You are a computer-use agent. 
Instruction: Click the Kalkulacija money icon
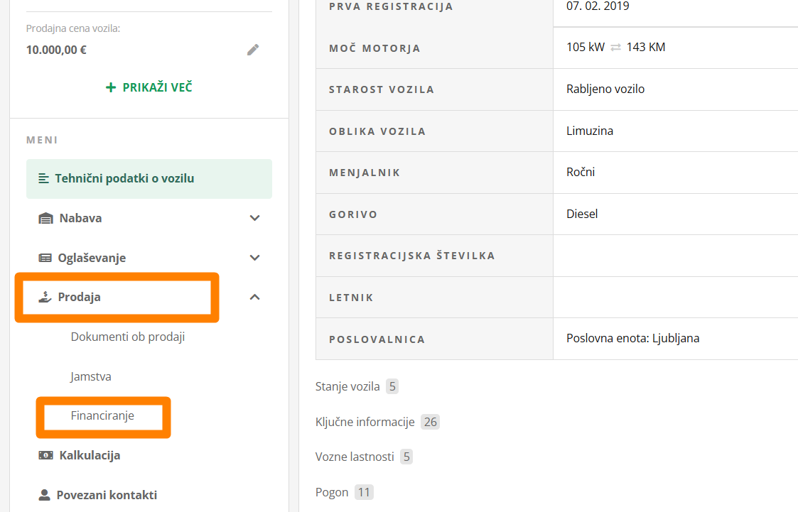coord(45,456)
